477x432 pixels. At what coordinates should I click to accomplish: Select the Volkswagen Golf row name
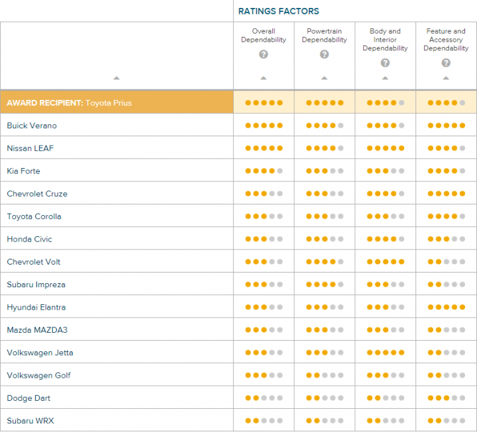click(x=38, y=376)
